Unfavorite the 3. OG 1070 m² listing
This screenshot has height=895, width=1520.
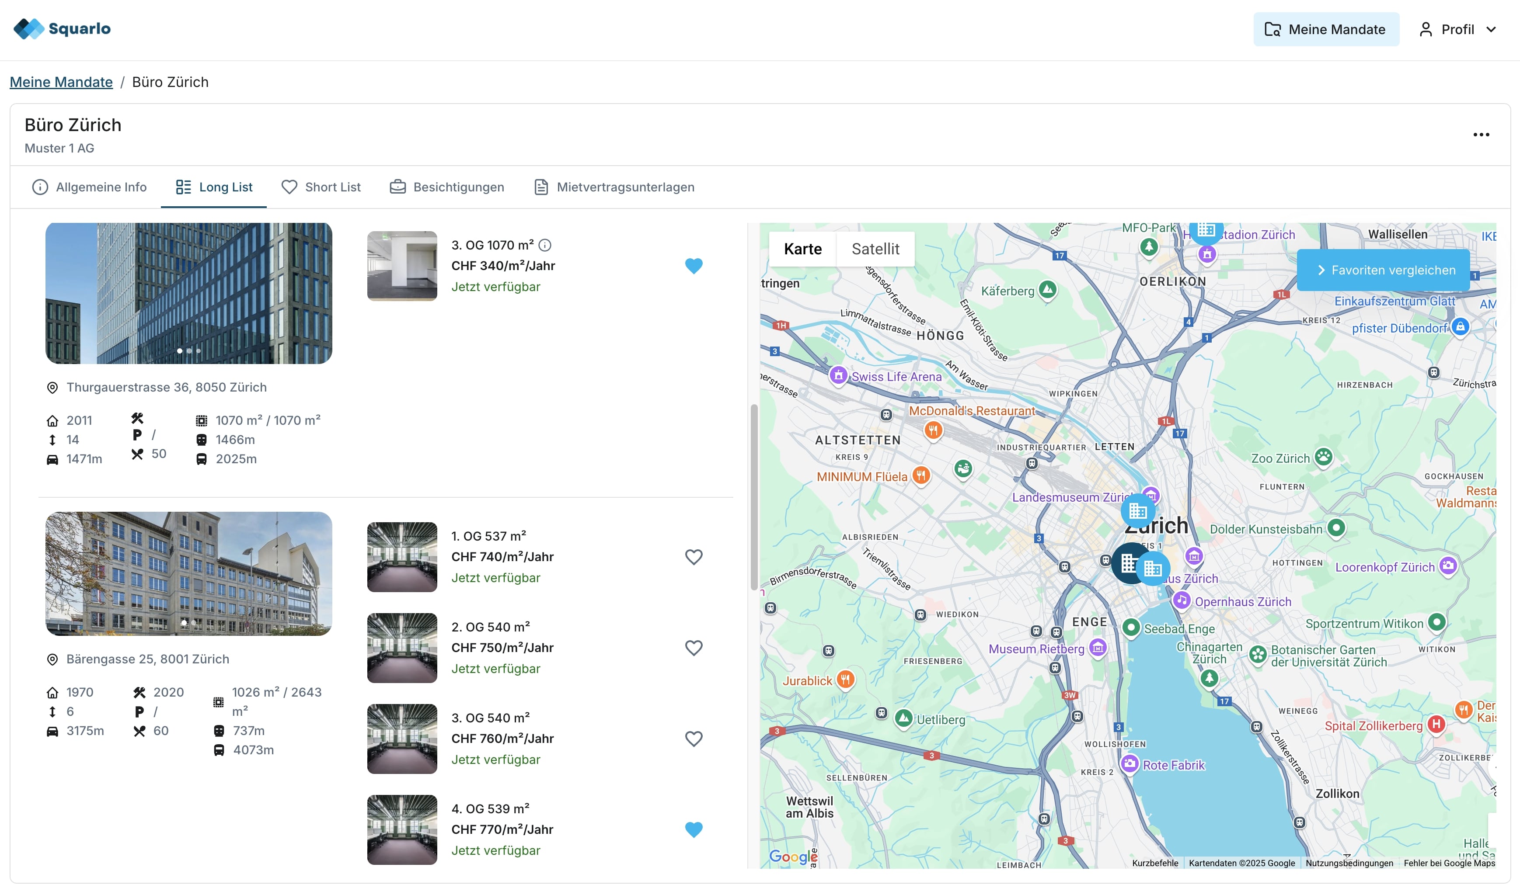point(694,266)
